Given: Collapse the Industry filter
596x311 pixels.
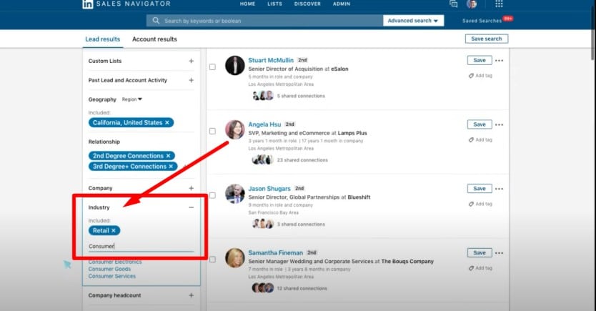Looking at the screenshot, I should [x=192, y=207].
